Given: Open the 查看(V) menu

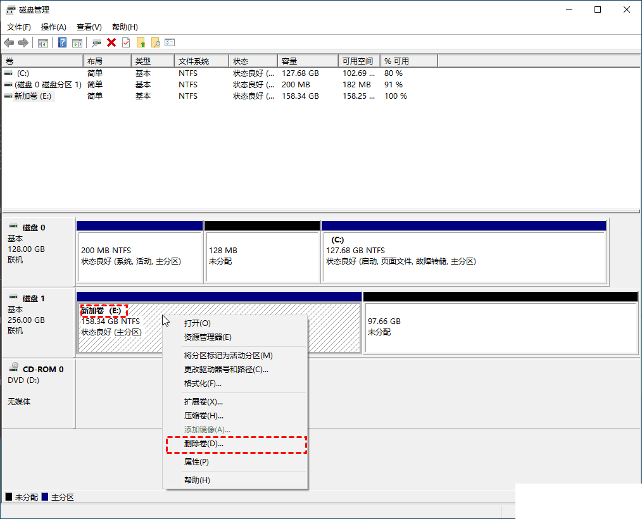Looking at the screenshot, I should click(x=89, y=27).
